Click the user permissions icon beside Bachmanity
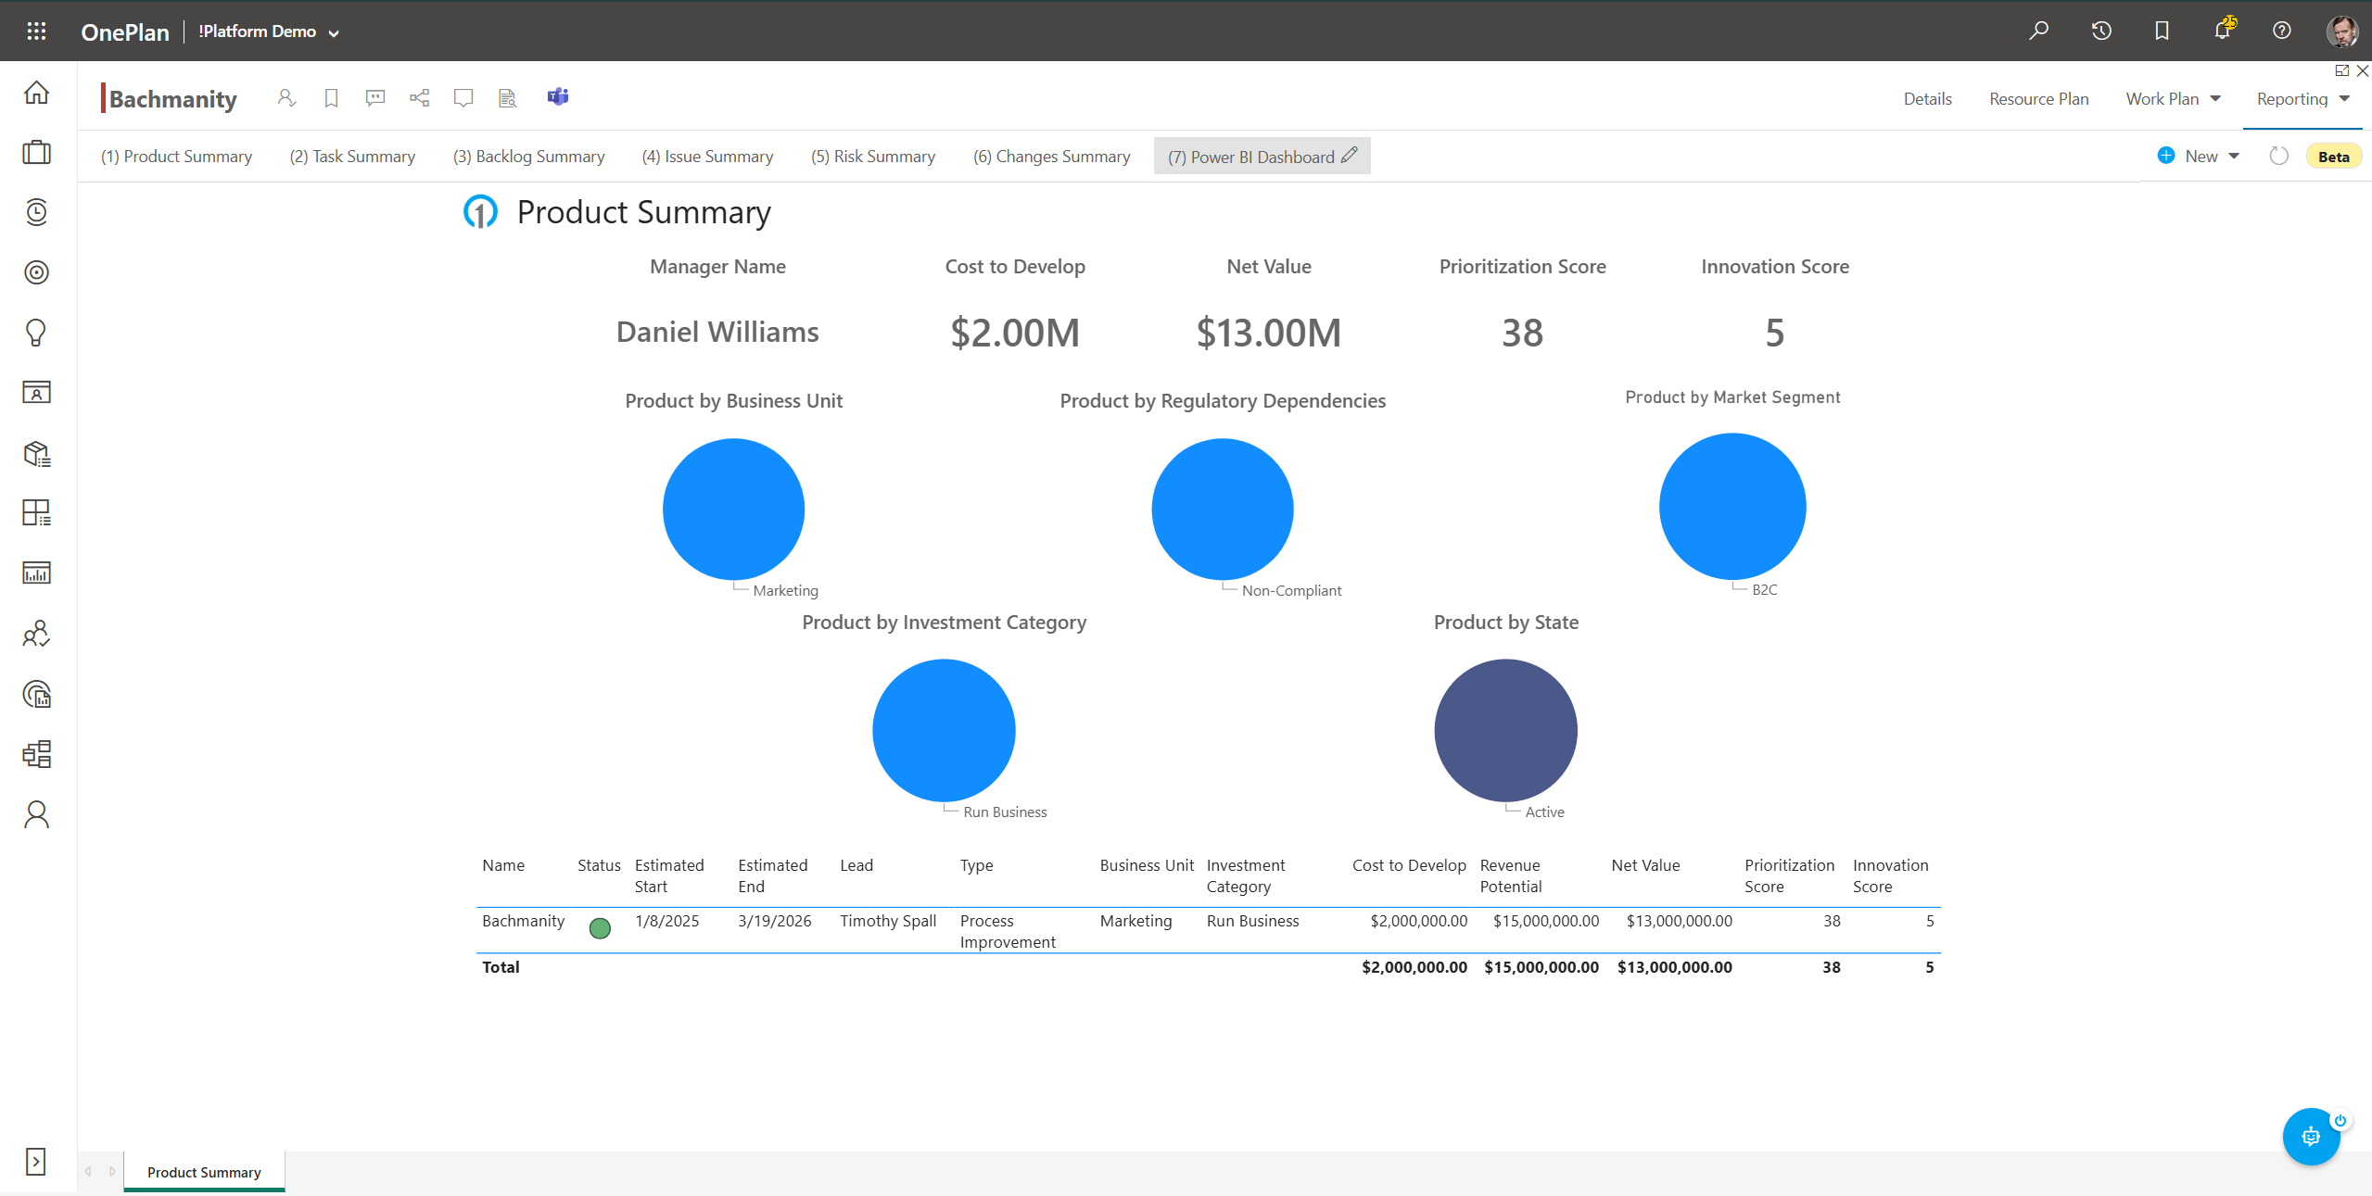This screenshot has height=1196, width=2372. coord(286,97)
